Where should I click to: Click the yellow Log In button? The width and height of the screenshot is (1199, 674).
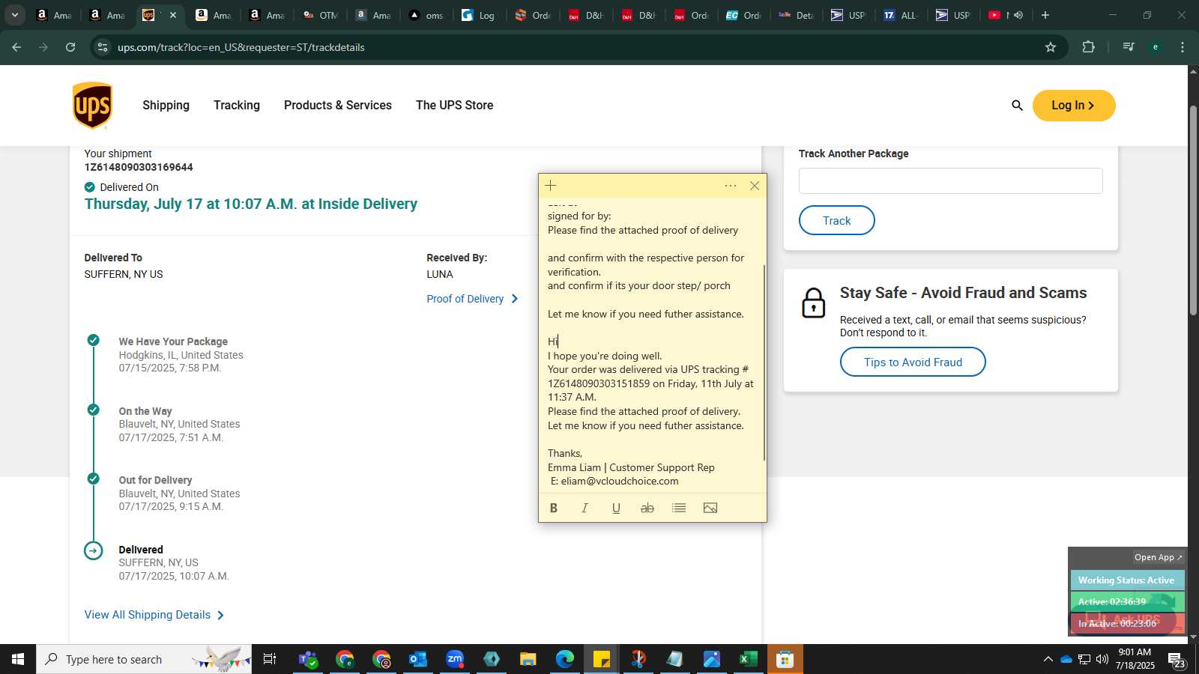click(1074, 106)
